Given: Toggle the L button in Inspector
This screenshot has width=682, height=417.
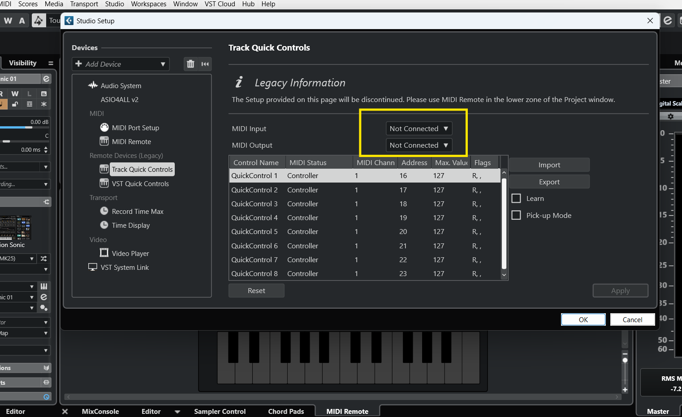Looking at the screenshot, I should [x=30, y=94].
